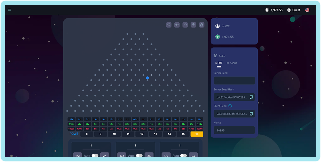Viewport: 321px width, 162px height.
Task: Enable Auto in the right bet panel
Action: point(183,156)
